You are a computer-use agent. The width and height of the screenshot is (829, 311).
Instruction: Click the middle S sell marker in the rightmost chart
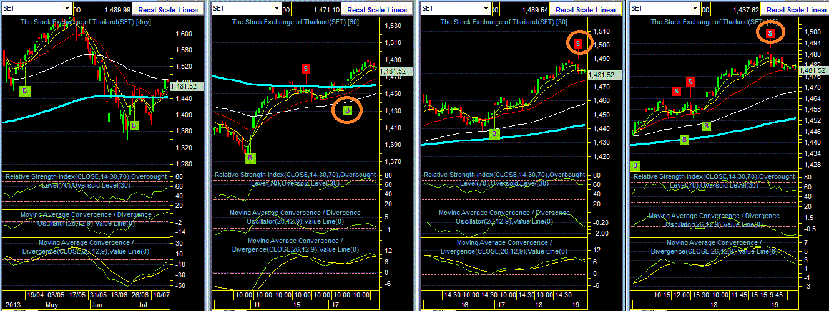coord(690,82)
